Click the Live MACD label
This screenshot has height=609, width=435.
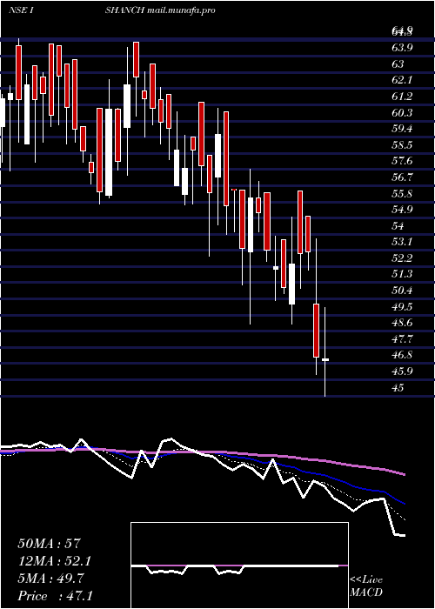pos(366,586)
